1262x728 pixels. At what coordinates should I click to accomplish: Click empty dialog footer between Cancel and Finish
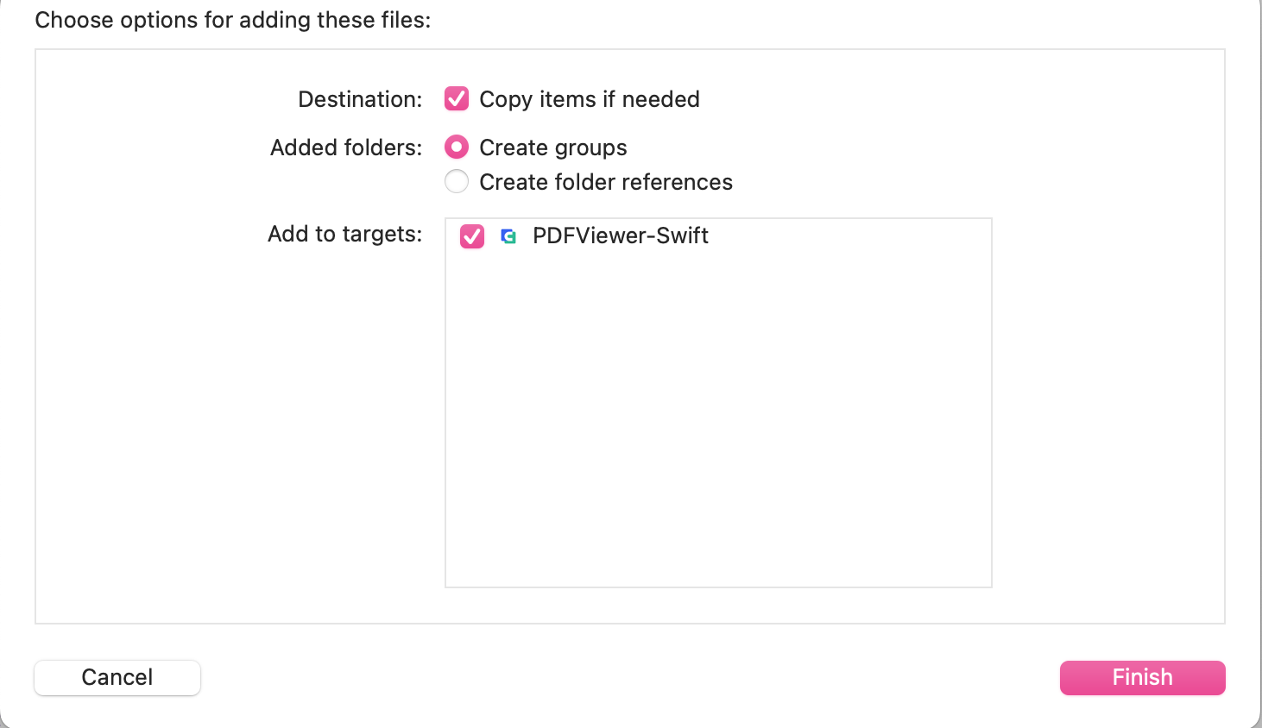point(630,678)
